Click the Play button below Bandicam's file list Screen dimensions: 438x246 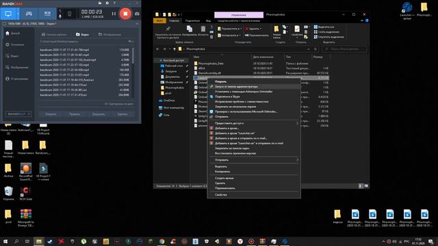point(75,114)
